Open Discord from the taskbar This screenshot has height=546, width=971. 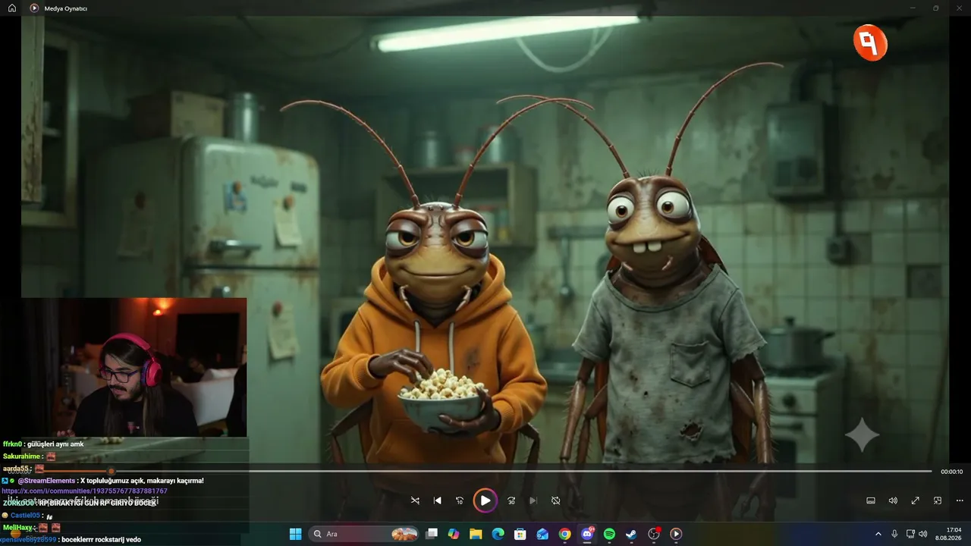pyautogui.click(x=587, y=534)
